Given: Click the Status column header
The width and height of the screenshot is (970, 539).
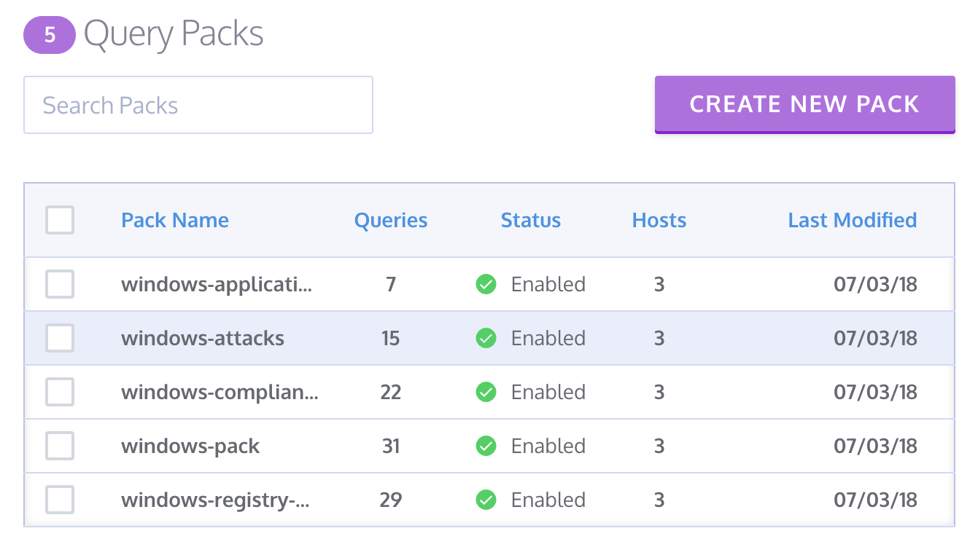Looking at the screenshot, I should (531, 220).
